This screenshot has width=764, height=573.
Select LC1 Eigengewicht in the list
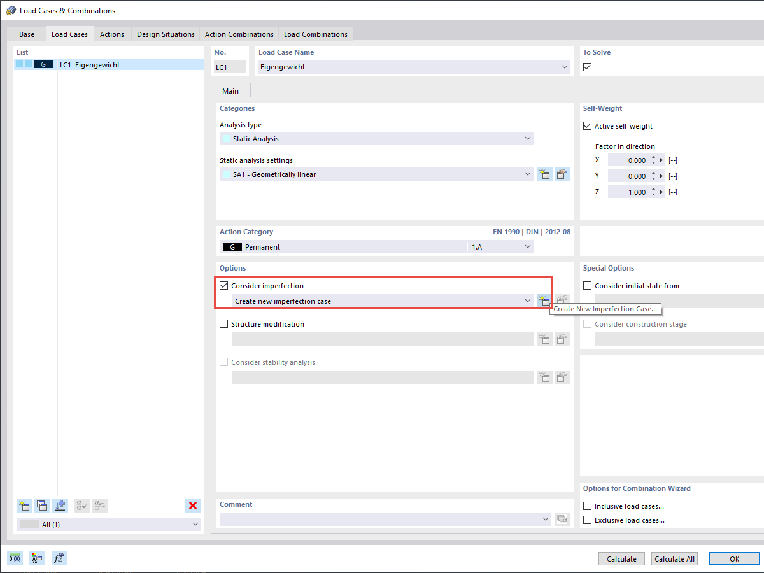click(109, 64)
